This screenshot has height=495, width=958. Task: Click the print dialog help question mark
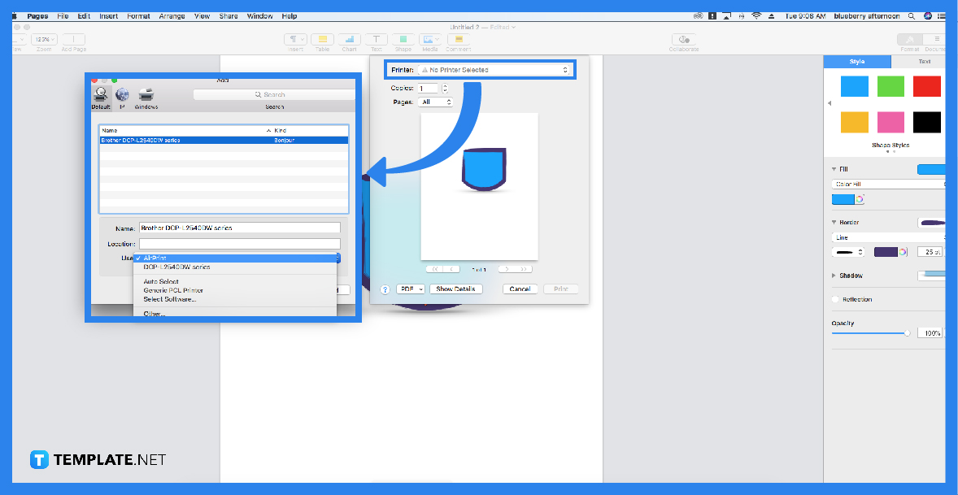tap(385, 289)
